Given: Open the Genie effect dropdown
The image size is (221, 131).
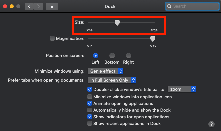Looking at the screenshot, I should pos(105,71).
